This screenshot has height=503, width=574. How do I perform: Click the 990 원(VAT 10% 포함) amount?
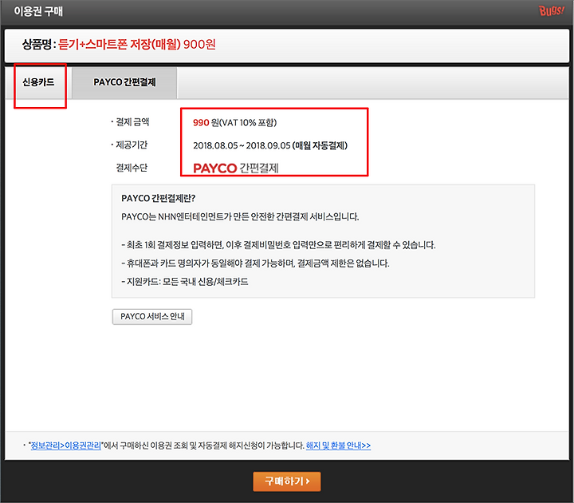[x=234, y=122]
